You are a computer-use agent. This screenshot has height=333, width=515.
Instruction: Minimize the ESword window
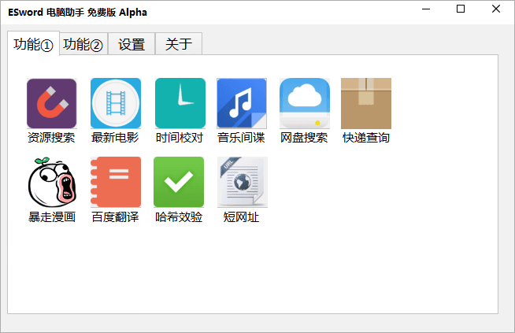pyautogui.click(x=426, y=9)
